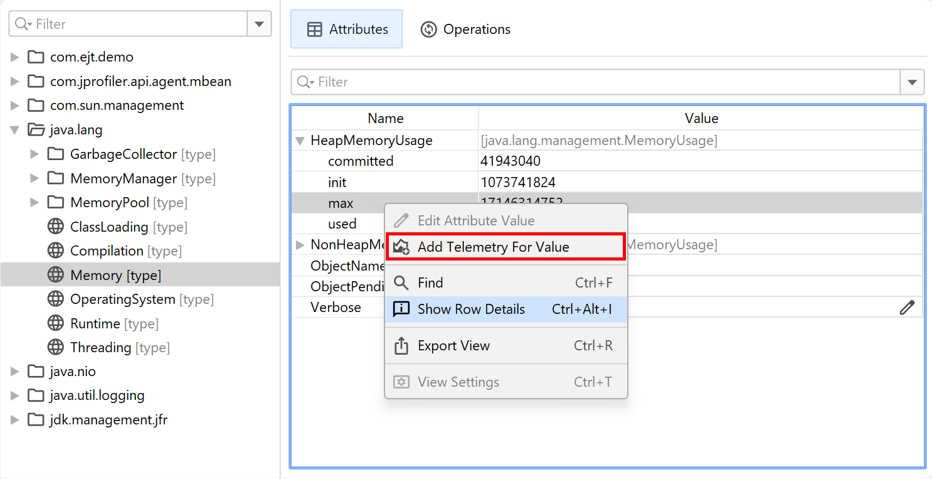Click the folder icon for MemoryPool
This screenshot has height=479, width=932.
(x=56, y=203)
